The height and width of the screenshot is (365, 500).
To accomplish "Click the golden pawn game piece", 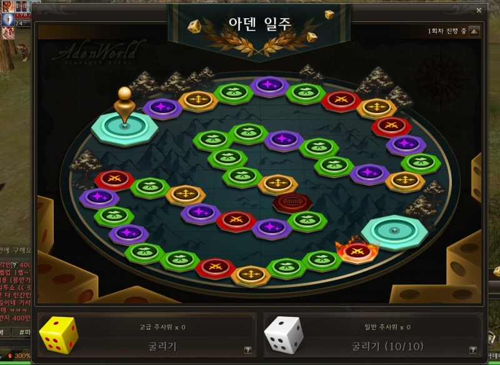I will 124,106.
